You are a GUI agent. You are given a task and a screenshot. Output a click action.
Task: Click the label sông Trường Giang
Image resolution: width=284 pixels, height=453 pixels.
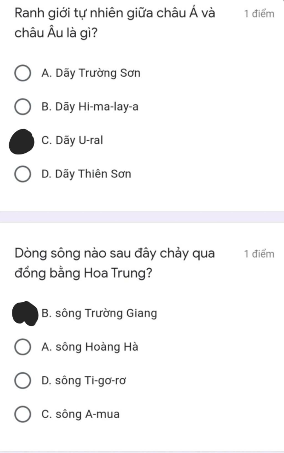click(106, 313)
